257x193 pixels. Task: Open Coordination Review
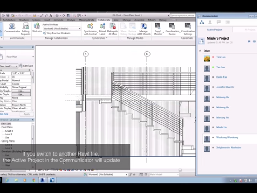172,29
